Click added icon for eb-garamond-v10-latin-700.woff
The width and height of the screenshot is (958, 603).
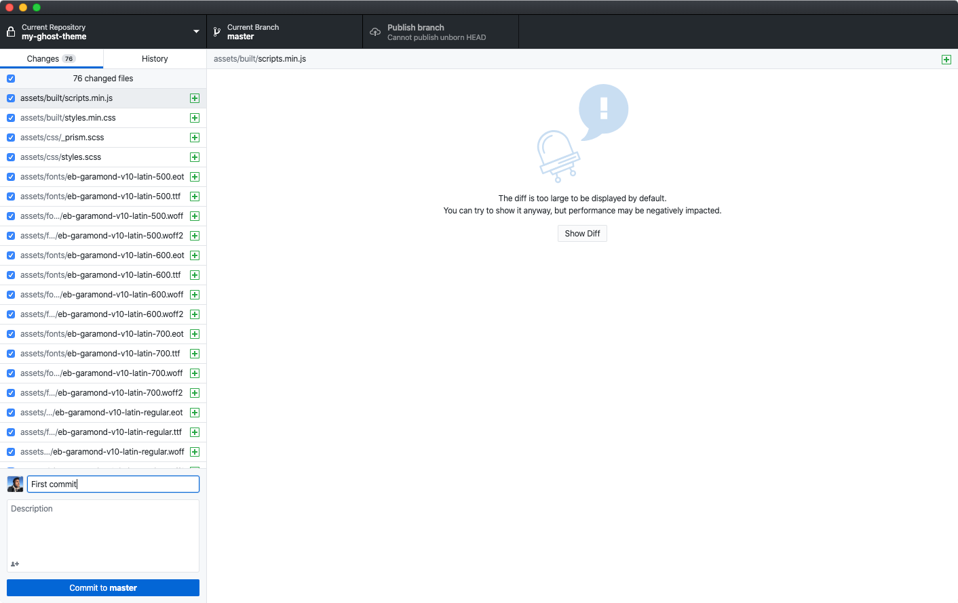tap(195, 373)
